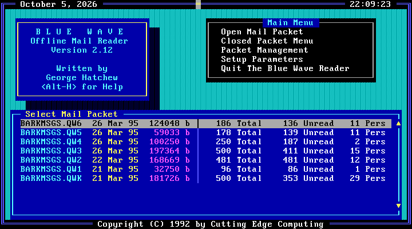Click 186 Total message count
The height and width of the screenshot is (229, 412).
click(239, 123)
